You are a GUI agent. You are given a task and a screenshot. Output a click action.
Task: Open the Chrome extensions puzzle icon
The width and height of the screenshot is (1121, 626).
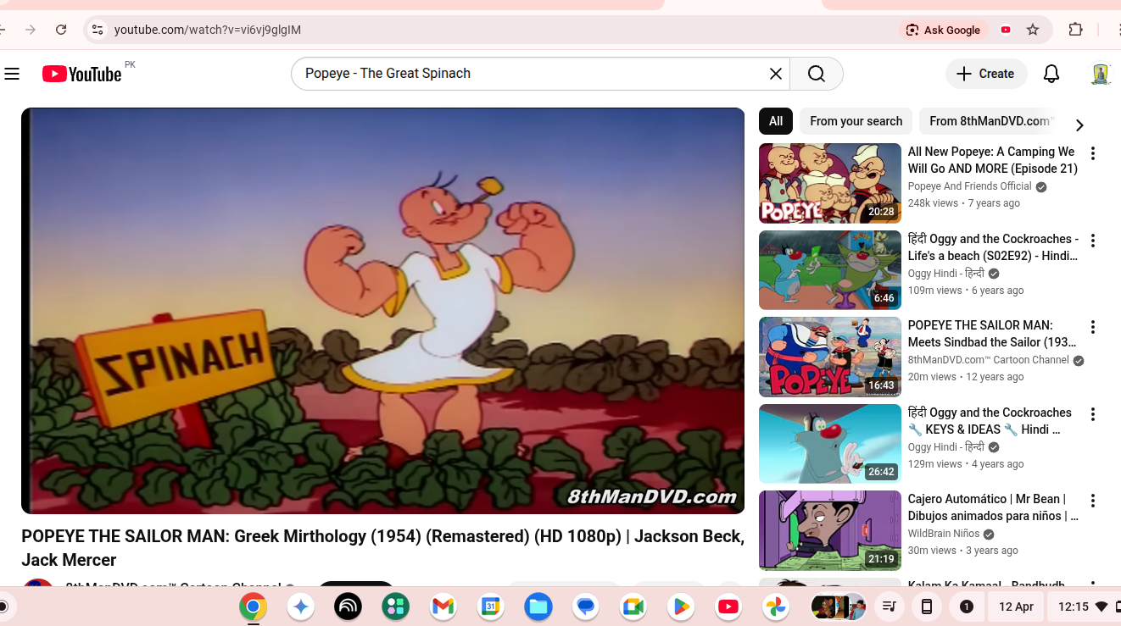(x=1075, y=30)
